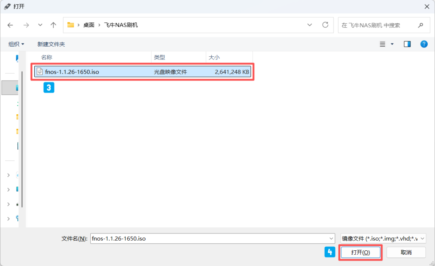Go back using the left arrow
435x266 pixels.
[x=10, y=25]
